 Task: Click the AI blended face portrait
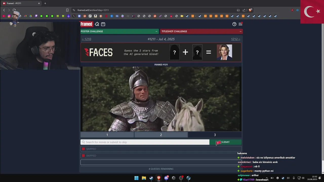(225, 52)
